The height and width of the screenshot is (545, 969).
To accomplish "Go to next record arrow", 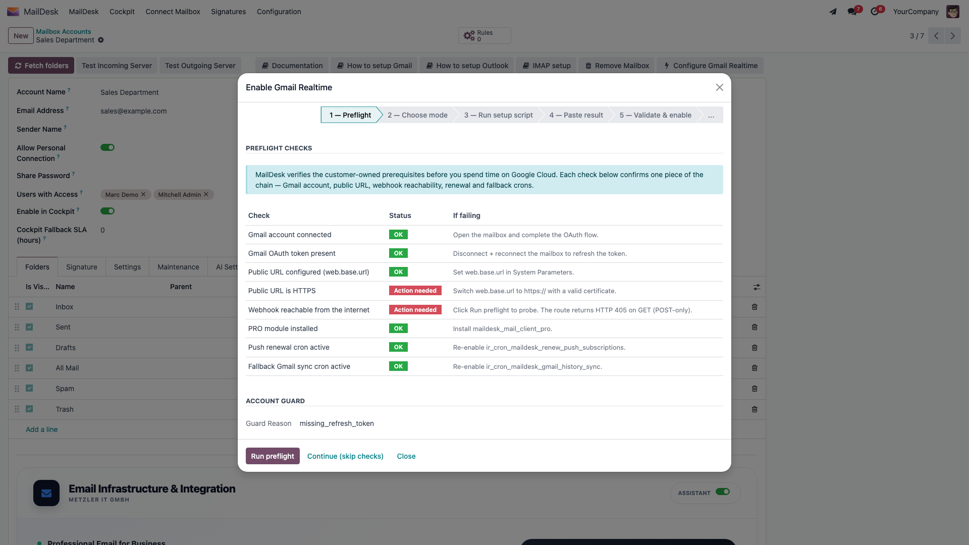I will click(x=953, y=36).
